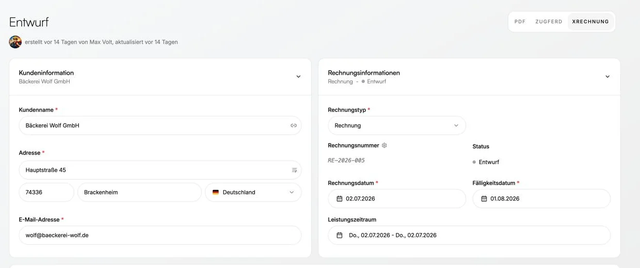Open Rechnungsnummer settings gear icon
Image resolution: width=640 pixels, height=268 pixels.
[384, 145]
